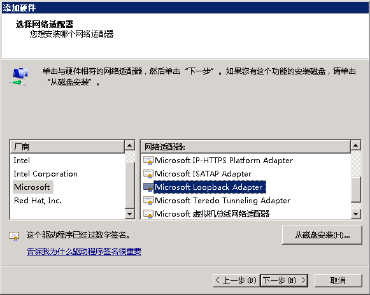Viewport: 370px width, 295px height.
Task: Select Intel Corporation manufacturer
Action: (x=46, y=174)
